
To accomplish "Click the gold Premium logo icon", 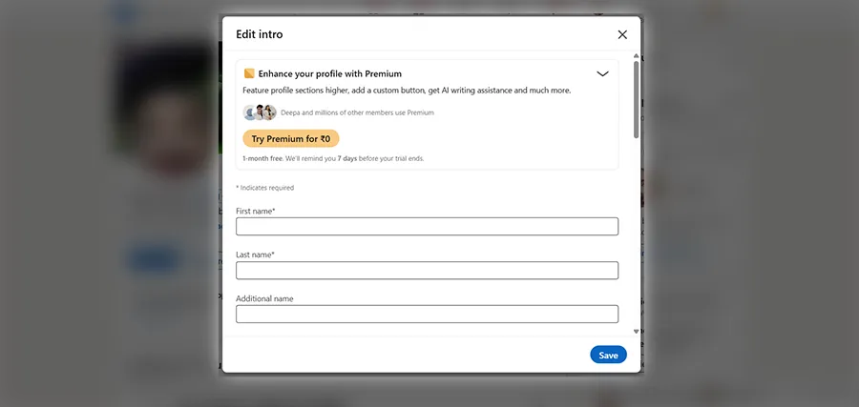I will pyautogui.click(x=249, y=73).
